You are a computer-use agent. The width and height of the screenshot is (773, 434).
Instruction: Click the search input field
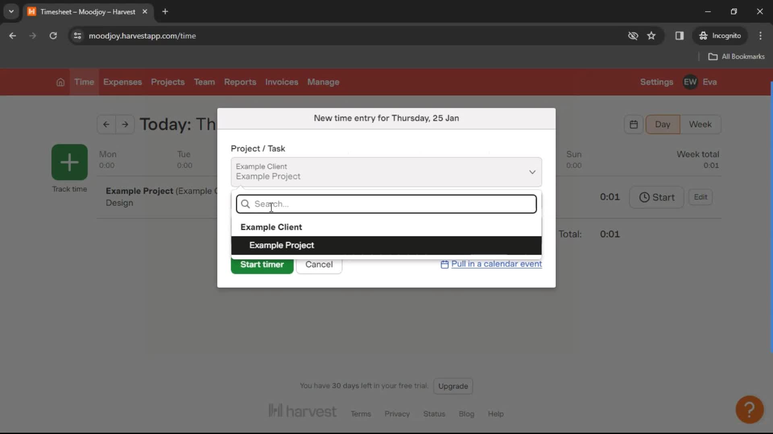(x=386, y=204)
